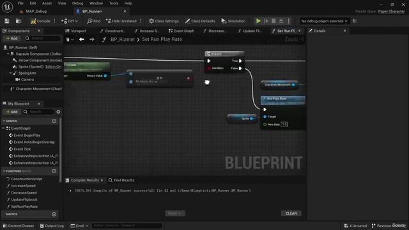Open the Tools menu
The image size is (409, 230).
click(114, 3)
